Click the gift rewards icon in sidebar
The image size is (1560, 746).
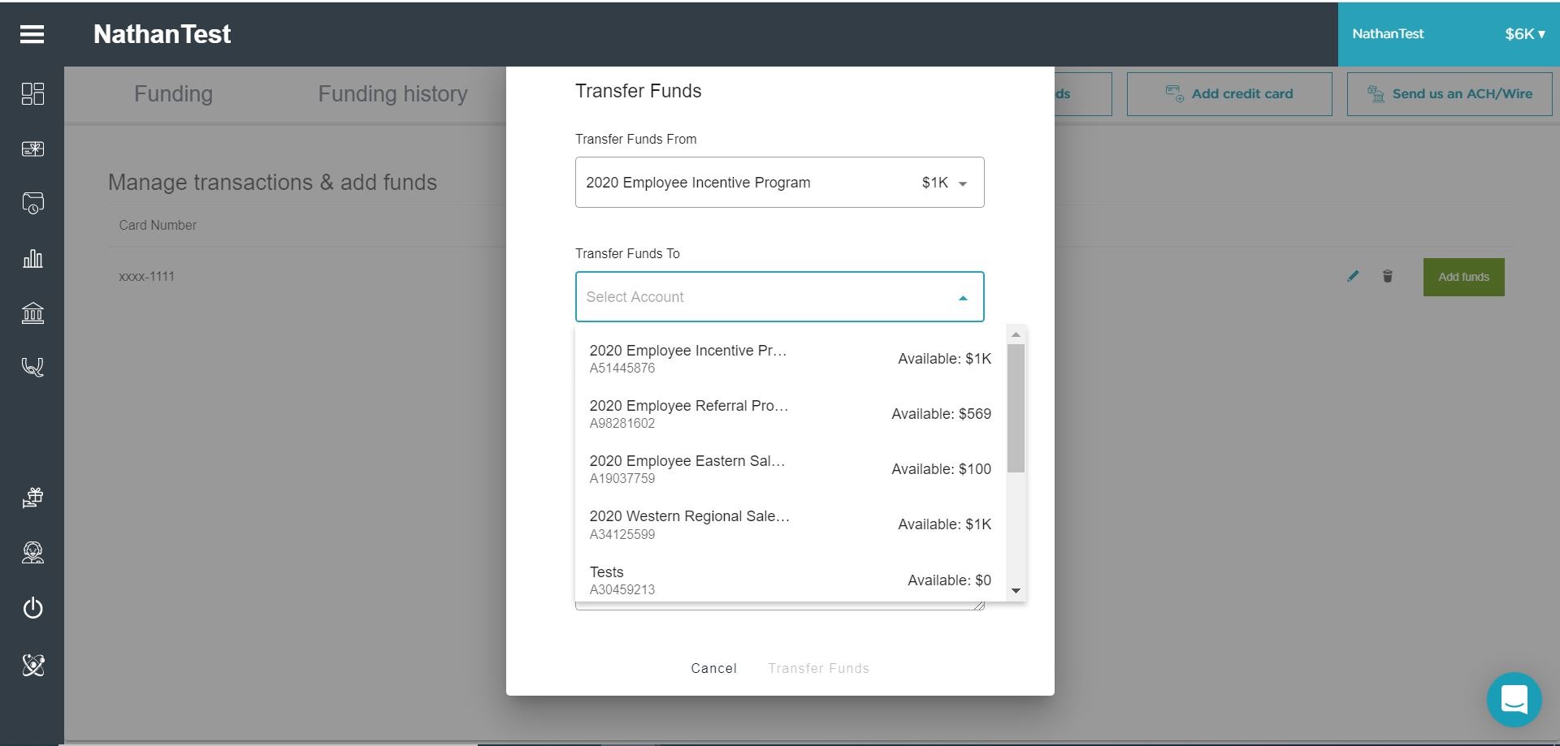pos(32,498)
